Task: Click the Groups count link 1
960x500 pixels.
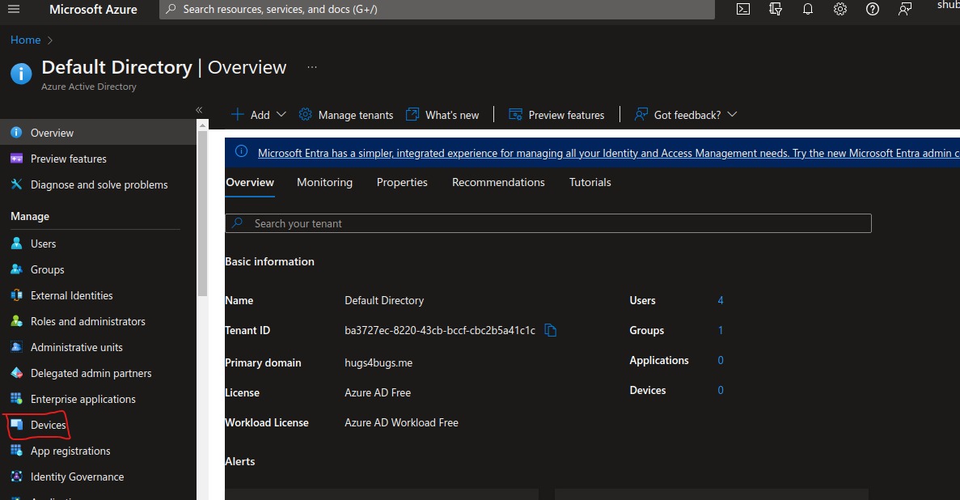Action: click(x=721, y=330)
